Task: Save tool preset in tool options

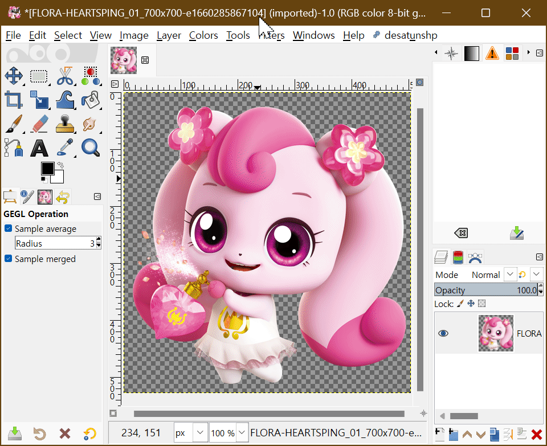Action: pos(15,433)
